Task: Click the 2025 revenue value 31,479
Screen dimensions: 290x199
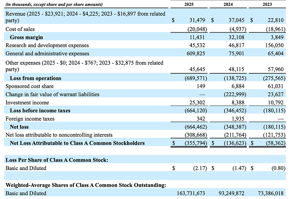Action: [197, 20]
